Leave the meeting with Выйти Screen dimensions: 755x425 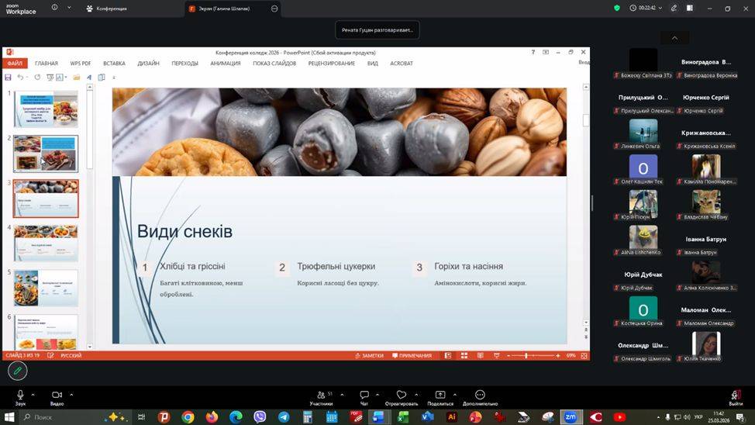pos(736,397)
